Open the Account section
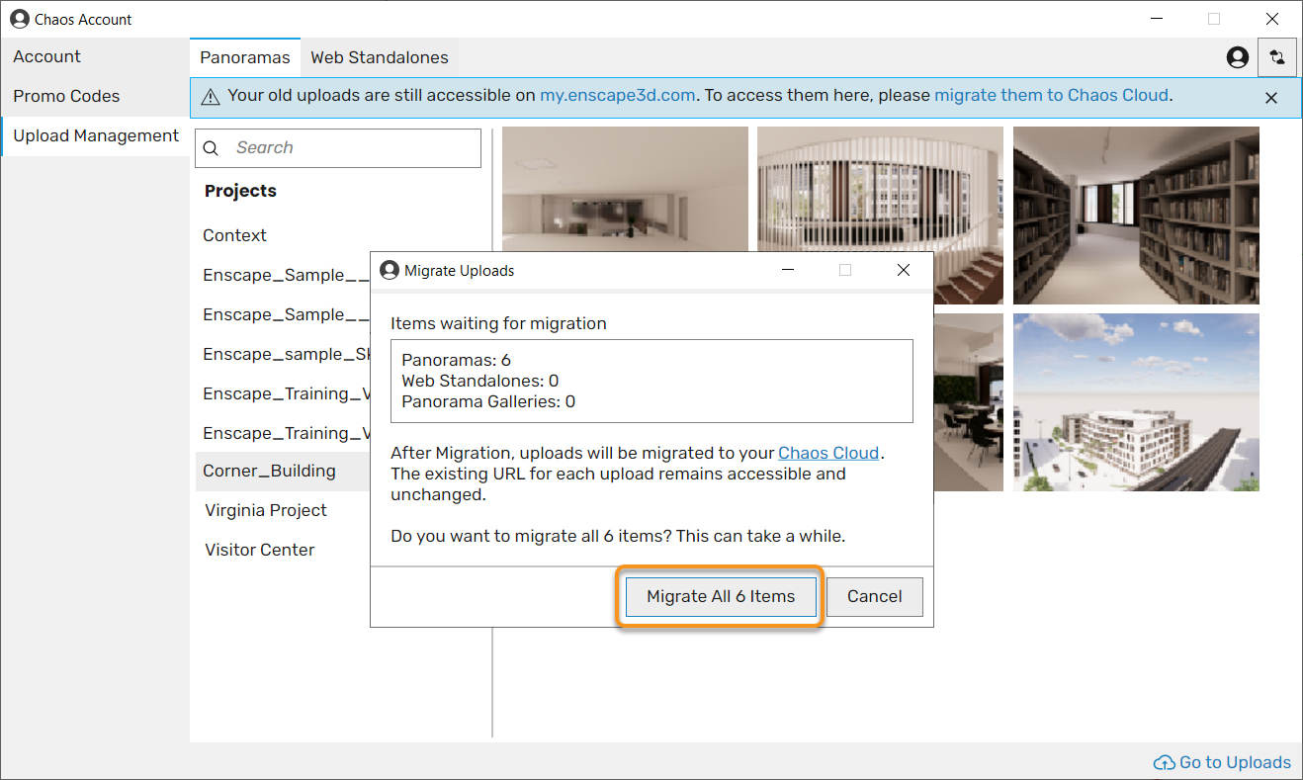Image resolution: width=1303 pixels, height=780 pixels. [95, 57]
